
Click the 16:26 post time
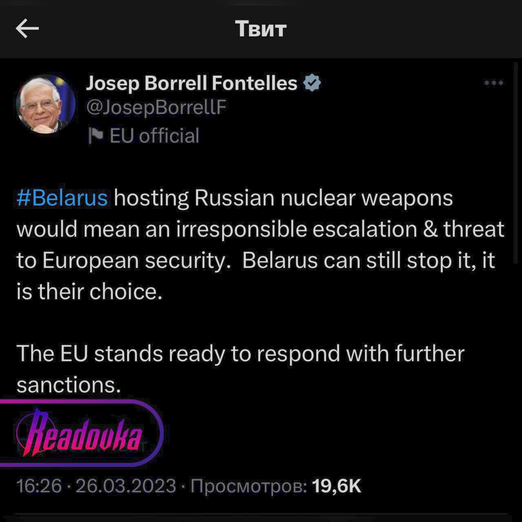(x=39, y=486)
